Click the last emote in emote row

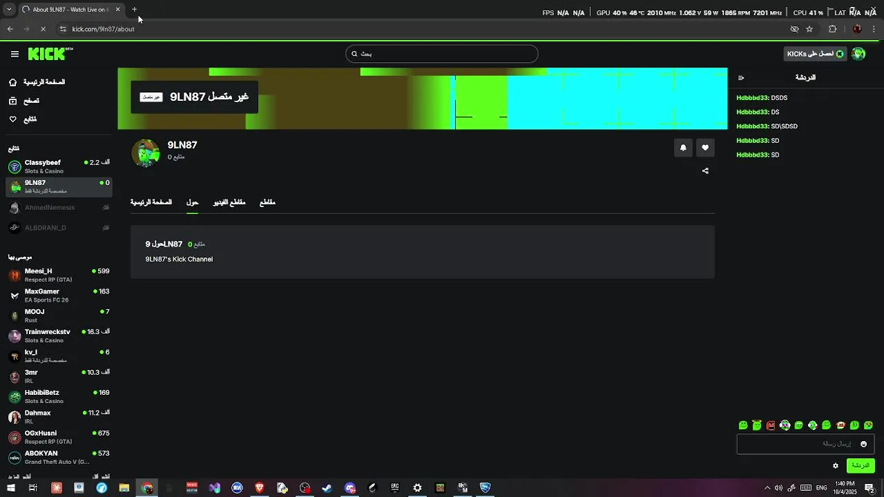point(868,425)
